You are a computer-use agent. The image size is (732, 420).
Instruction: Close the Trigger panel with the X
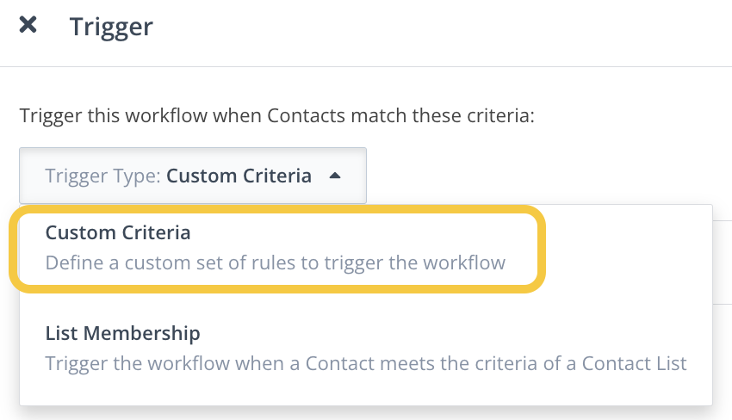coord(28,25)
